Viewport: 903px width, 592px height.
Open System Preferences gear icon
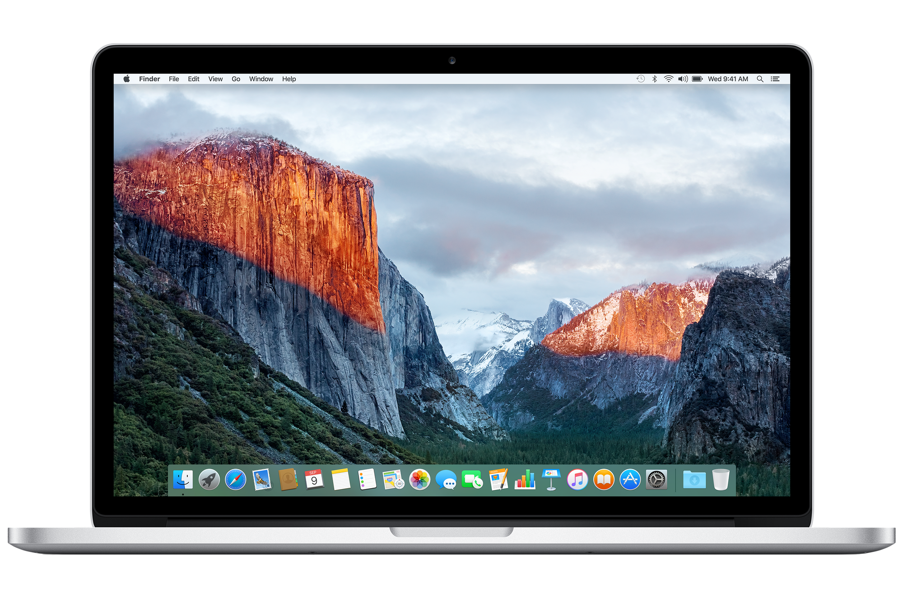656,480
